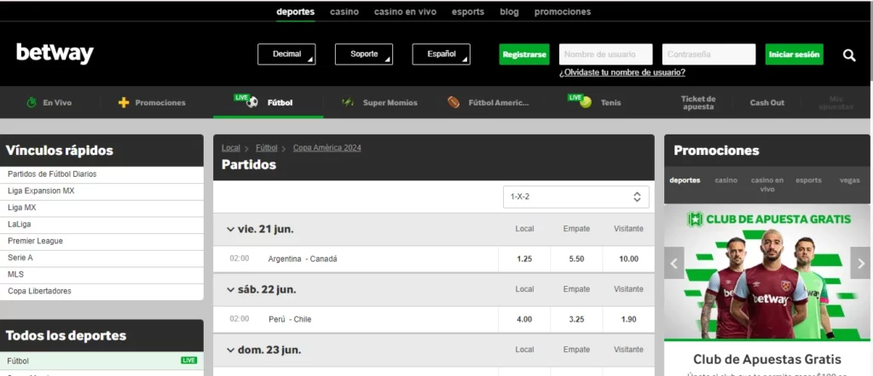
Task: Select the Fútbol Americano ball icon
Action: [x=454, y=103]
